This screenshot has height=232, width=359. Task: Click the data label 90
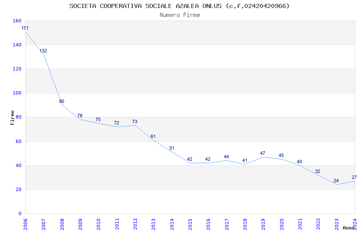(x=62, y=102)
